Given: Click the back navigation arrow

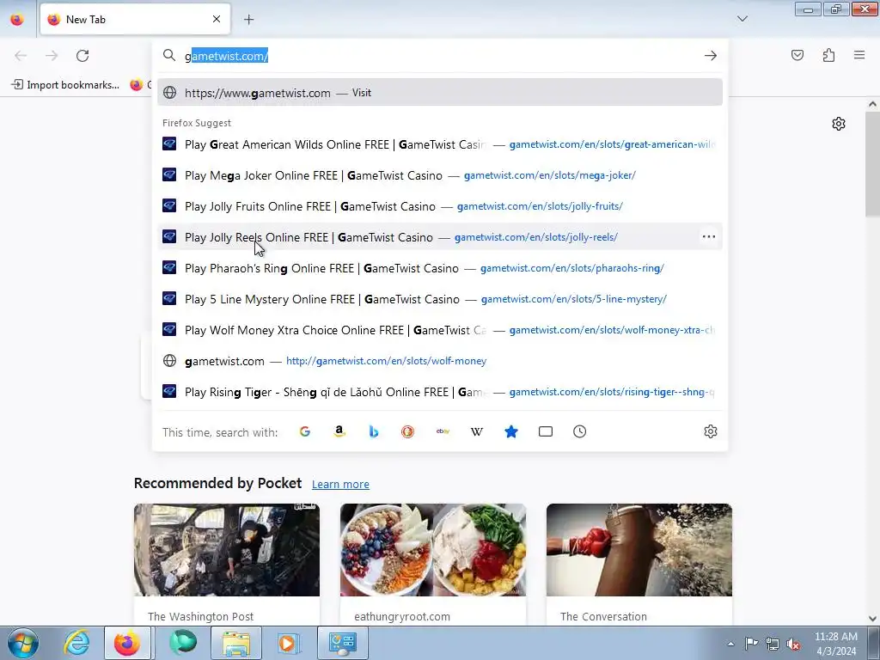Looking at the screenshot, I should pos(21,56).
